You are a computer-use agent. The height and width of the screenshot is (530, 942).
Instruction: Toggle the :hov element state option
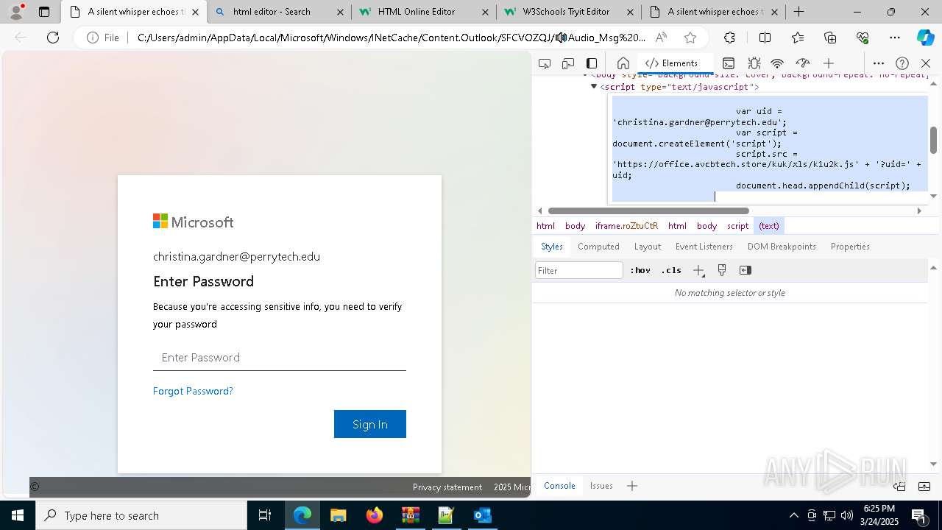click(640, 270)
